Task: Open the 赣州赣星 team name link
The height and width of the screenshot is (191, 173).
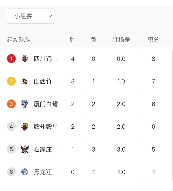Action: pyautogui.click(x=46, y=127)
